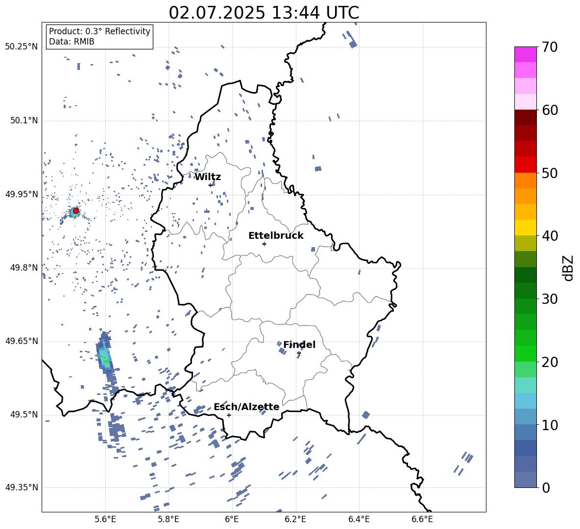The width and height of the screenshot is (580, 529).
Task: Click the 70 dBZ colorbar tick label
Action: tap(550, 47)
